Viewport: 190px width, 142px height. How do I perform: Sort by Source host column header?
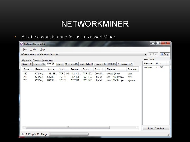(52, 69)
